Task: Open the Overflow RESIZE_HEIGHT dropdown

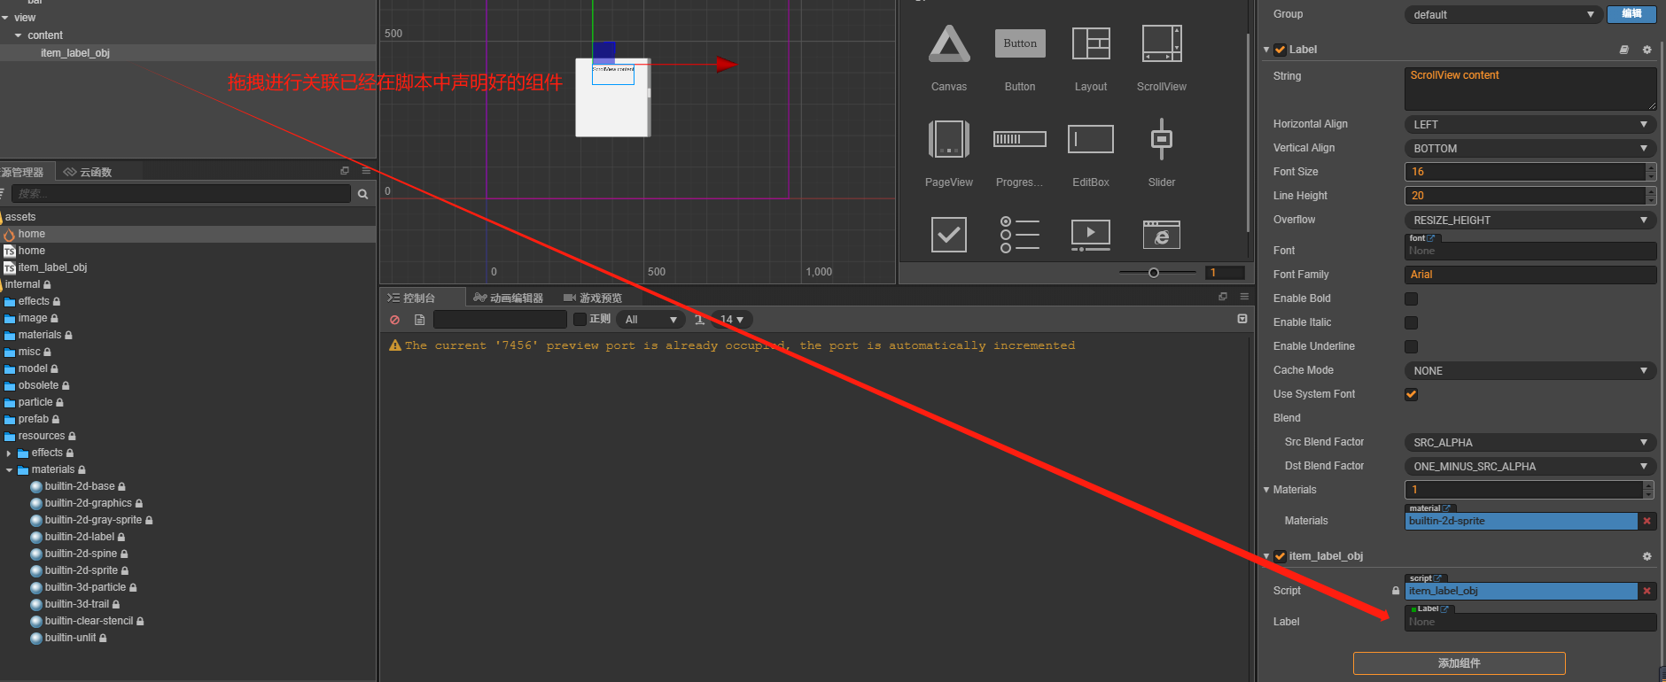Action: (x=1530, y=220)
